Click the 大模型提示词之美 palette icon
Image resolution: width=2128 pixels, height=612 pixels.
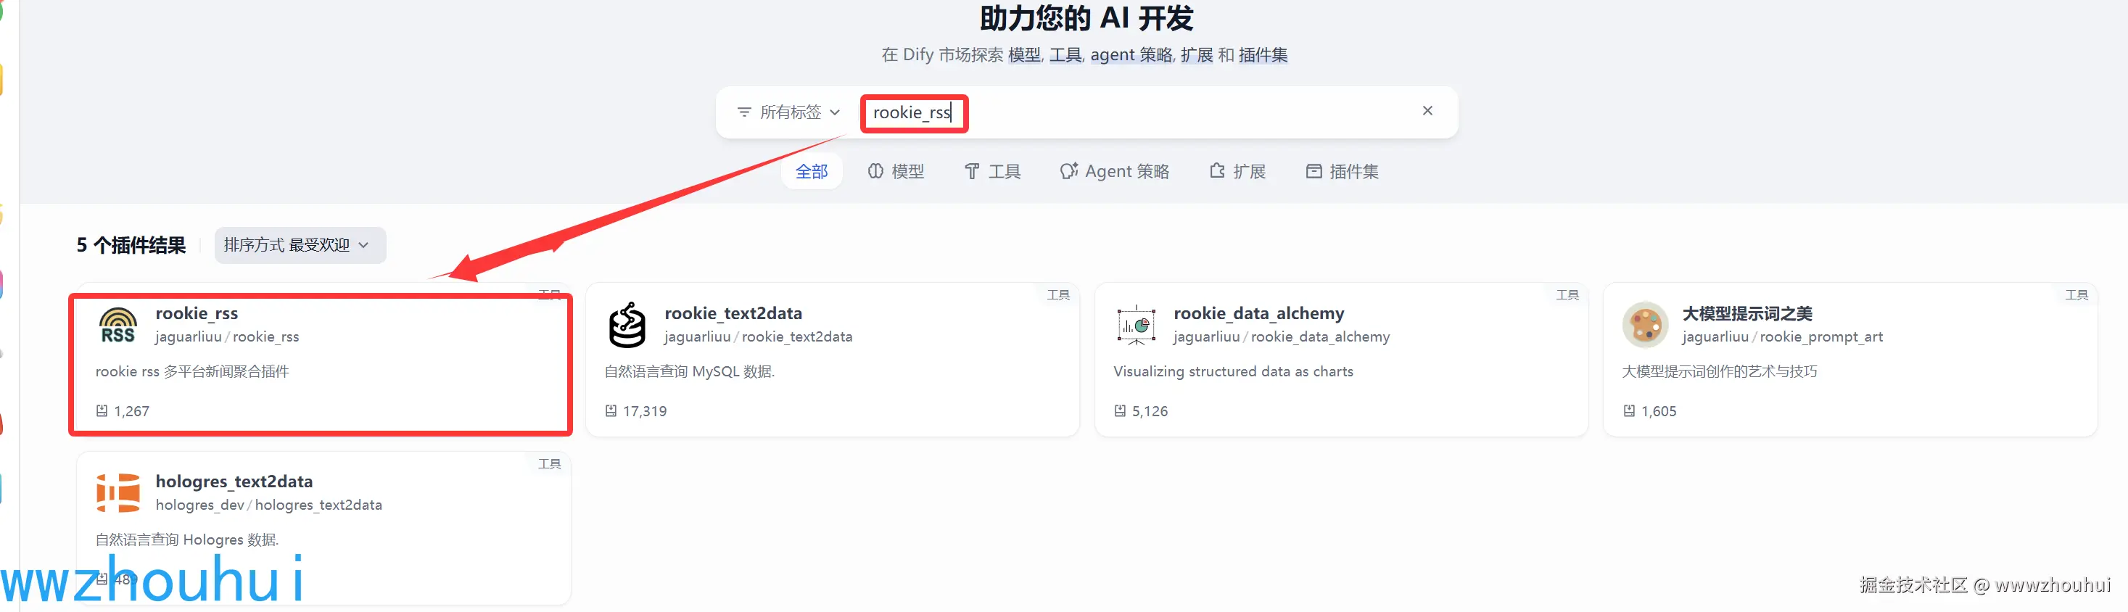point(1645,325)
